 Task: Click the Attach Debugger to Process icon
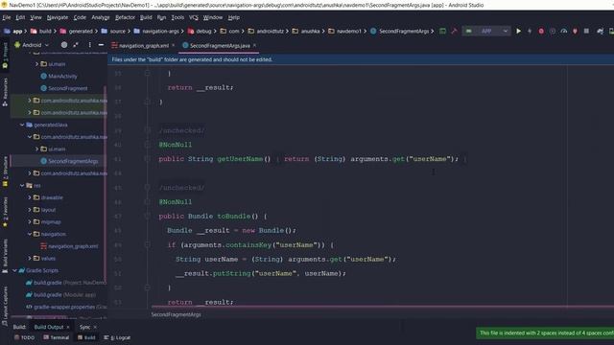click(575, 31)
